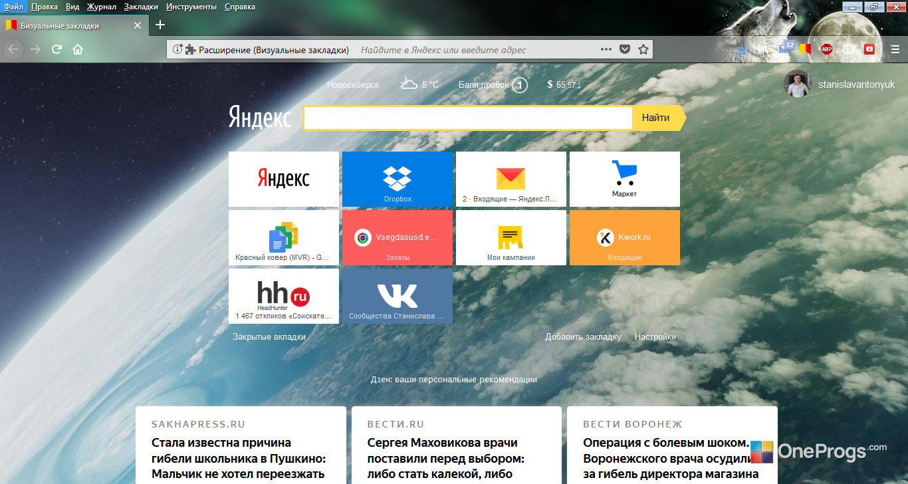Go back with the Back arrow button
Image resolution: width=908 pixels, height=484 pixels.
click(14, 49)
